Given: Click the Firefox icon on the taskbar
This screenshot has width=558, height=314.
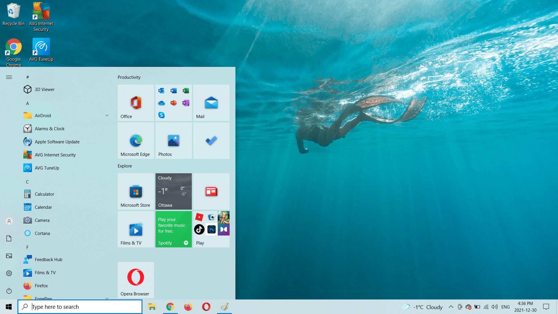Looking at the screenshot, I should [188, 307].
